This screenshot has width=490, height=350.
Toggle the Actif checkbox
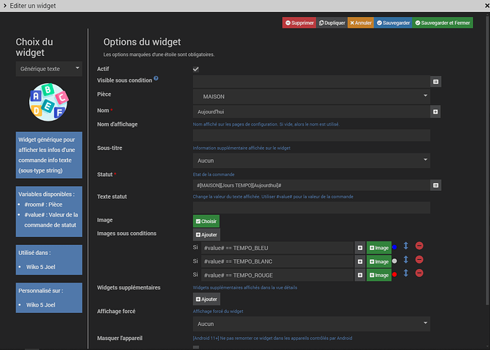196,69
